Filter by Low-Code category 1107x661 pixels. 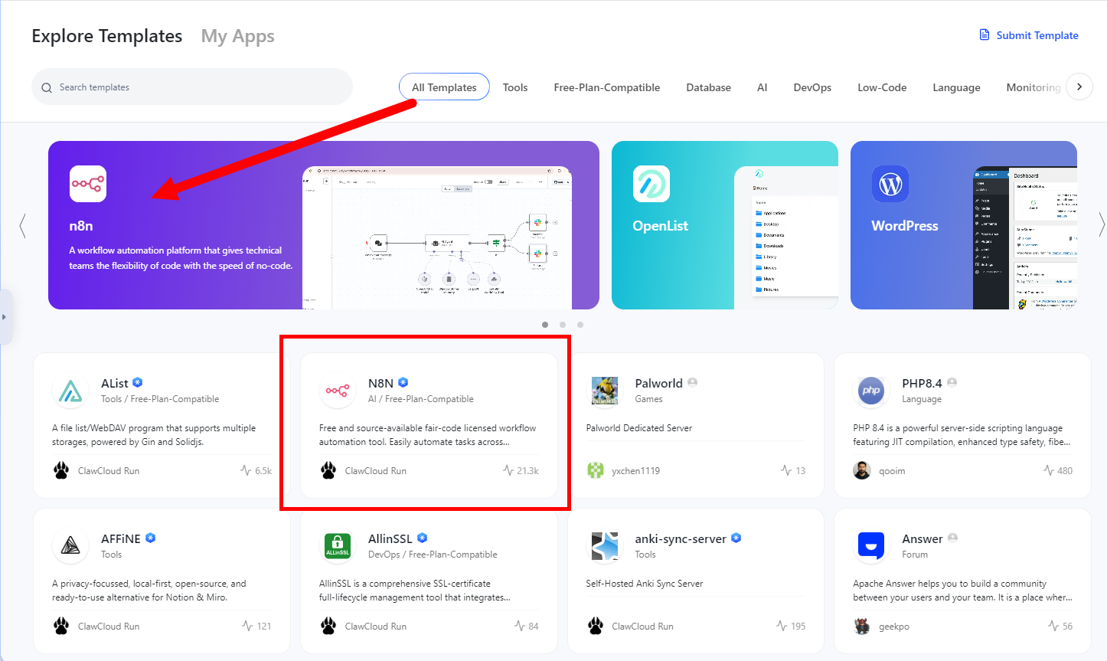[882, 87]
